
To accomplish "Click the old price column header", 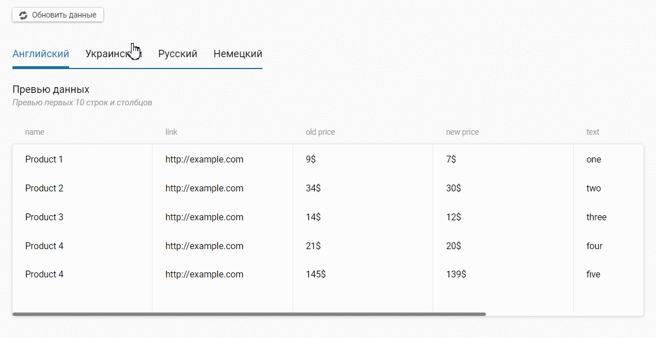I will (320, 132).
